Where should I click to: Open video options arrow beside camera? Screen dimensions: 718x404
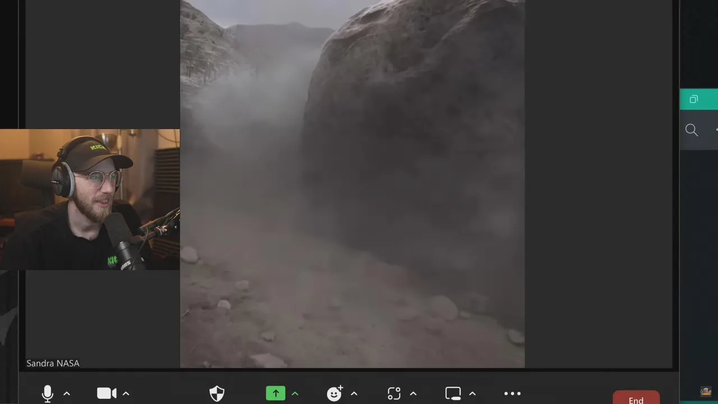pos(126,394)
